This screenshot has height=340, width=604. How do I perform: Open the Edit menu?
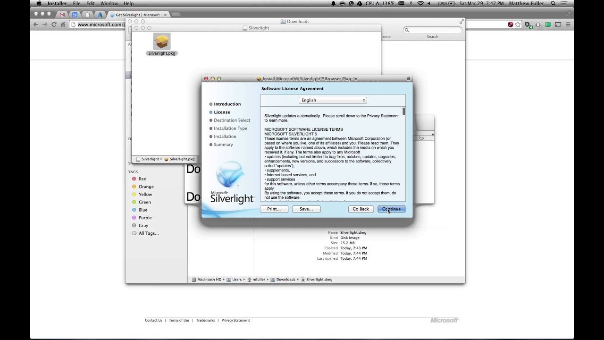[x=90, y=3]
